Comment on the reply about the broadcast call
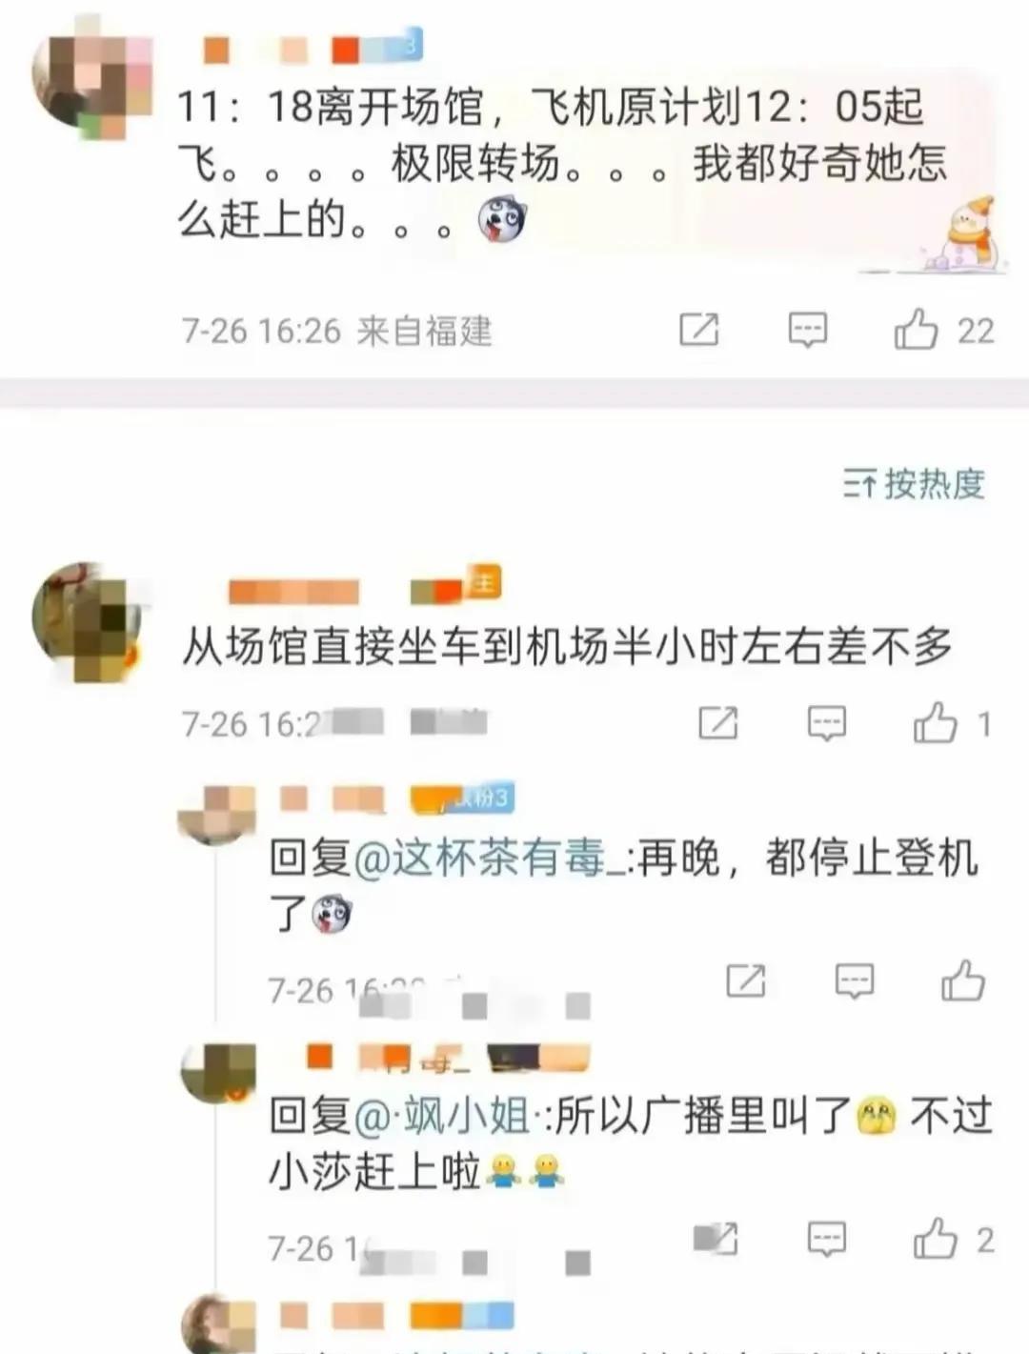This screenshot has width=1029, height=1354. 826,1239
